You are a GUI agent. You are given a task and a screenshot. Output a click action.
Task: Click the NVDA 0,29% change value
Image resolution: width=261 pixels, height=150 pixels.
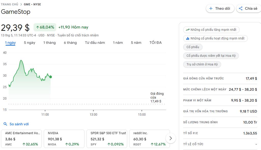point(72,144)
